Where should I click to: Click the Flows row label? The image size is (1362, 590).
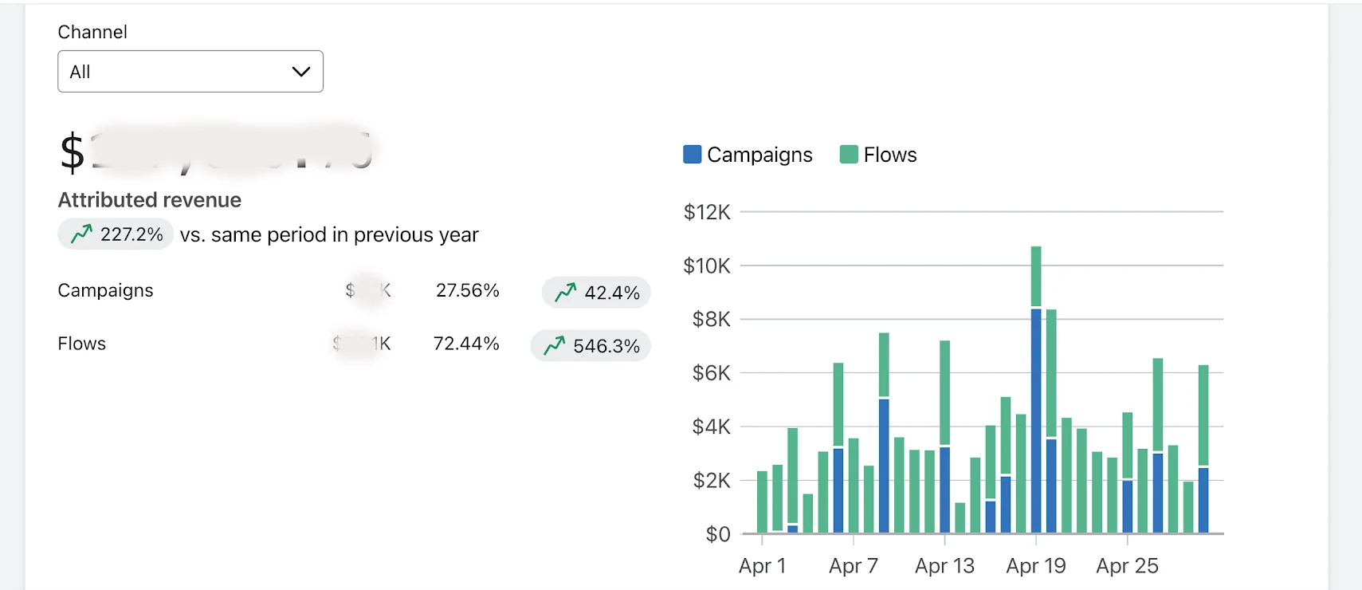pos(81,344)
